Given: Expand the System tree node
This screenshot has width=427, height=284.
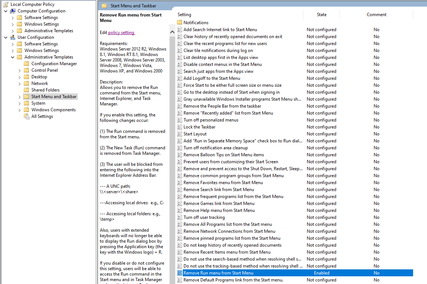Looking at the screenshot, I should pyautogui.click(x=20, y=104).
